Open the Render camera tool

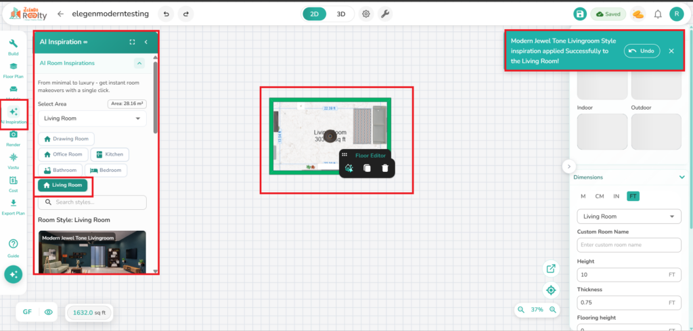coord(14,137)
